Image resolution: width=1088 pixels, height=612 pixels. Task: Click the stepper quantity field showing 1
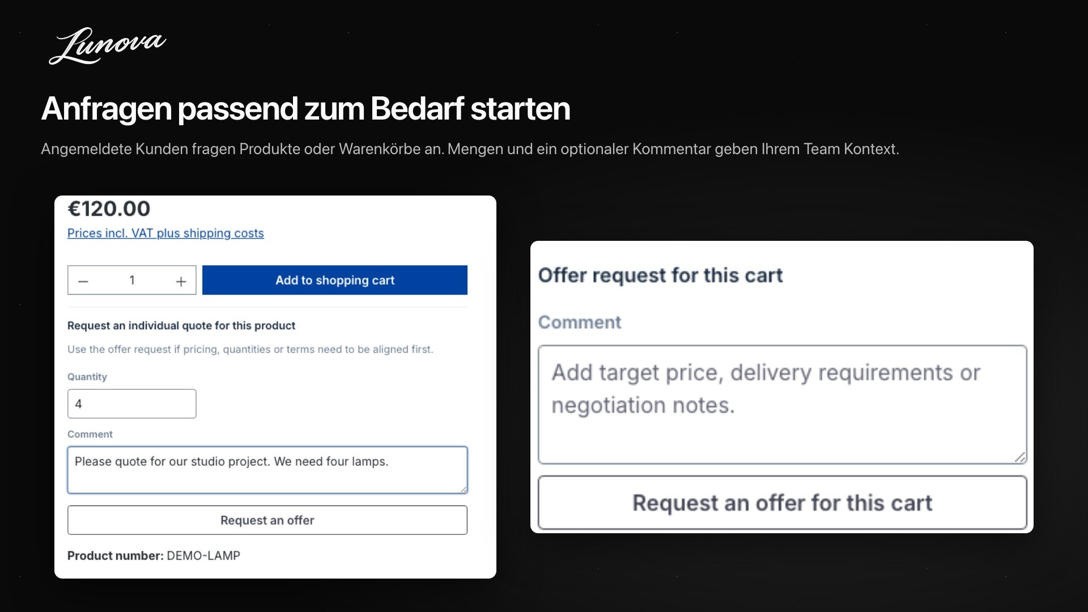point(132,280)
